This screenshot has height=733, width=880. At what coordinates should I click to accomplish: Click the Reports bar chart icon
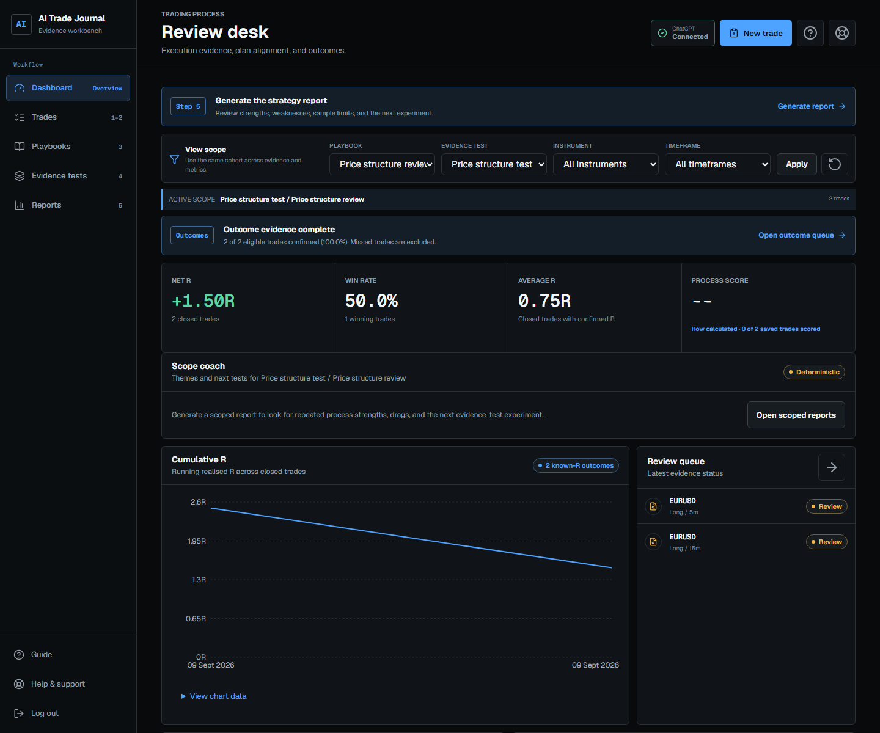pyautogui.click(x=20, y=205)
